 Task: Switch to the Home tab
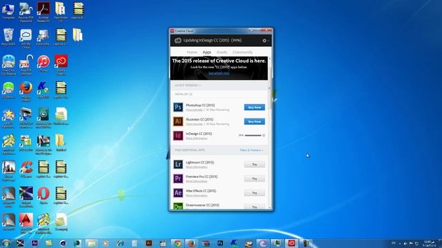click(192, 52)
